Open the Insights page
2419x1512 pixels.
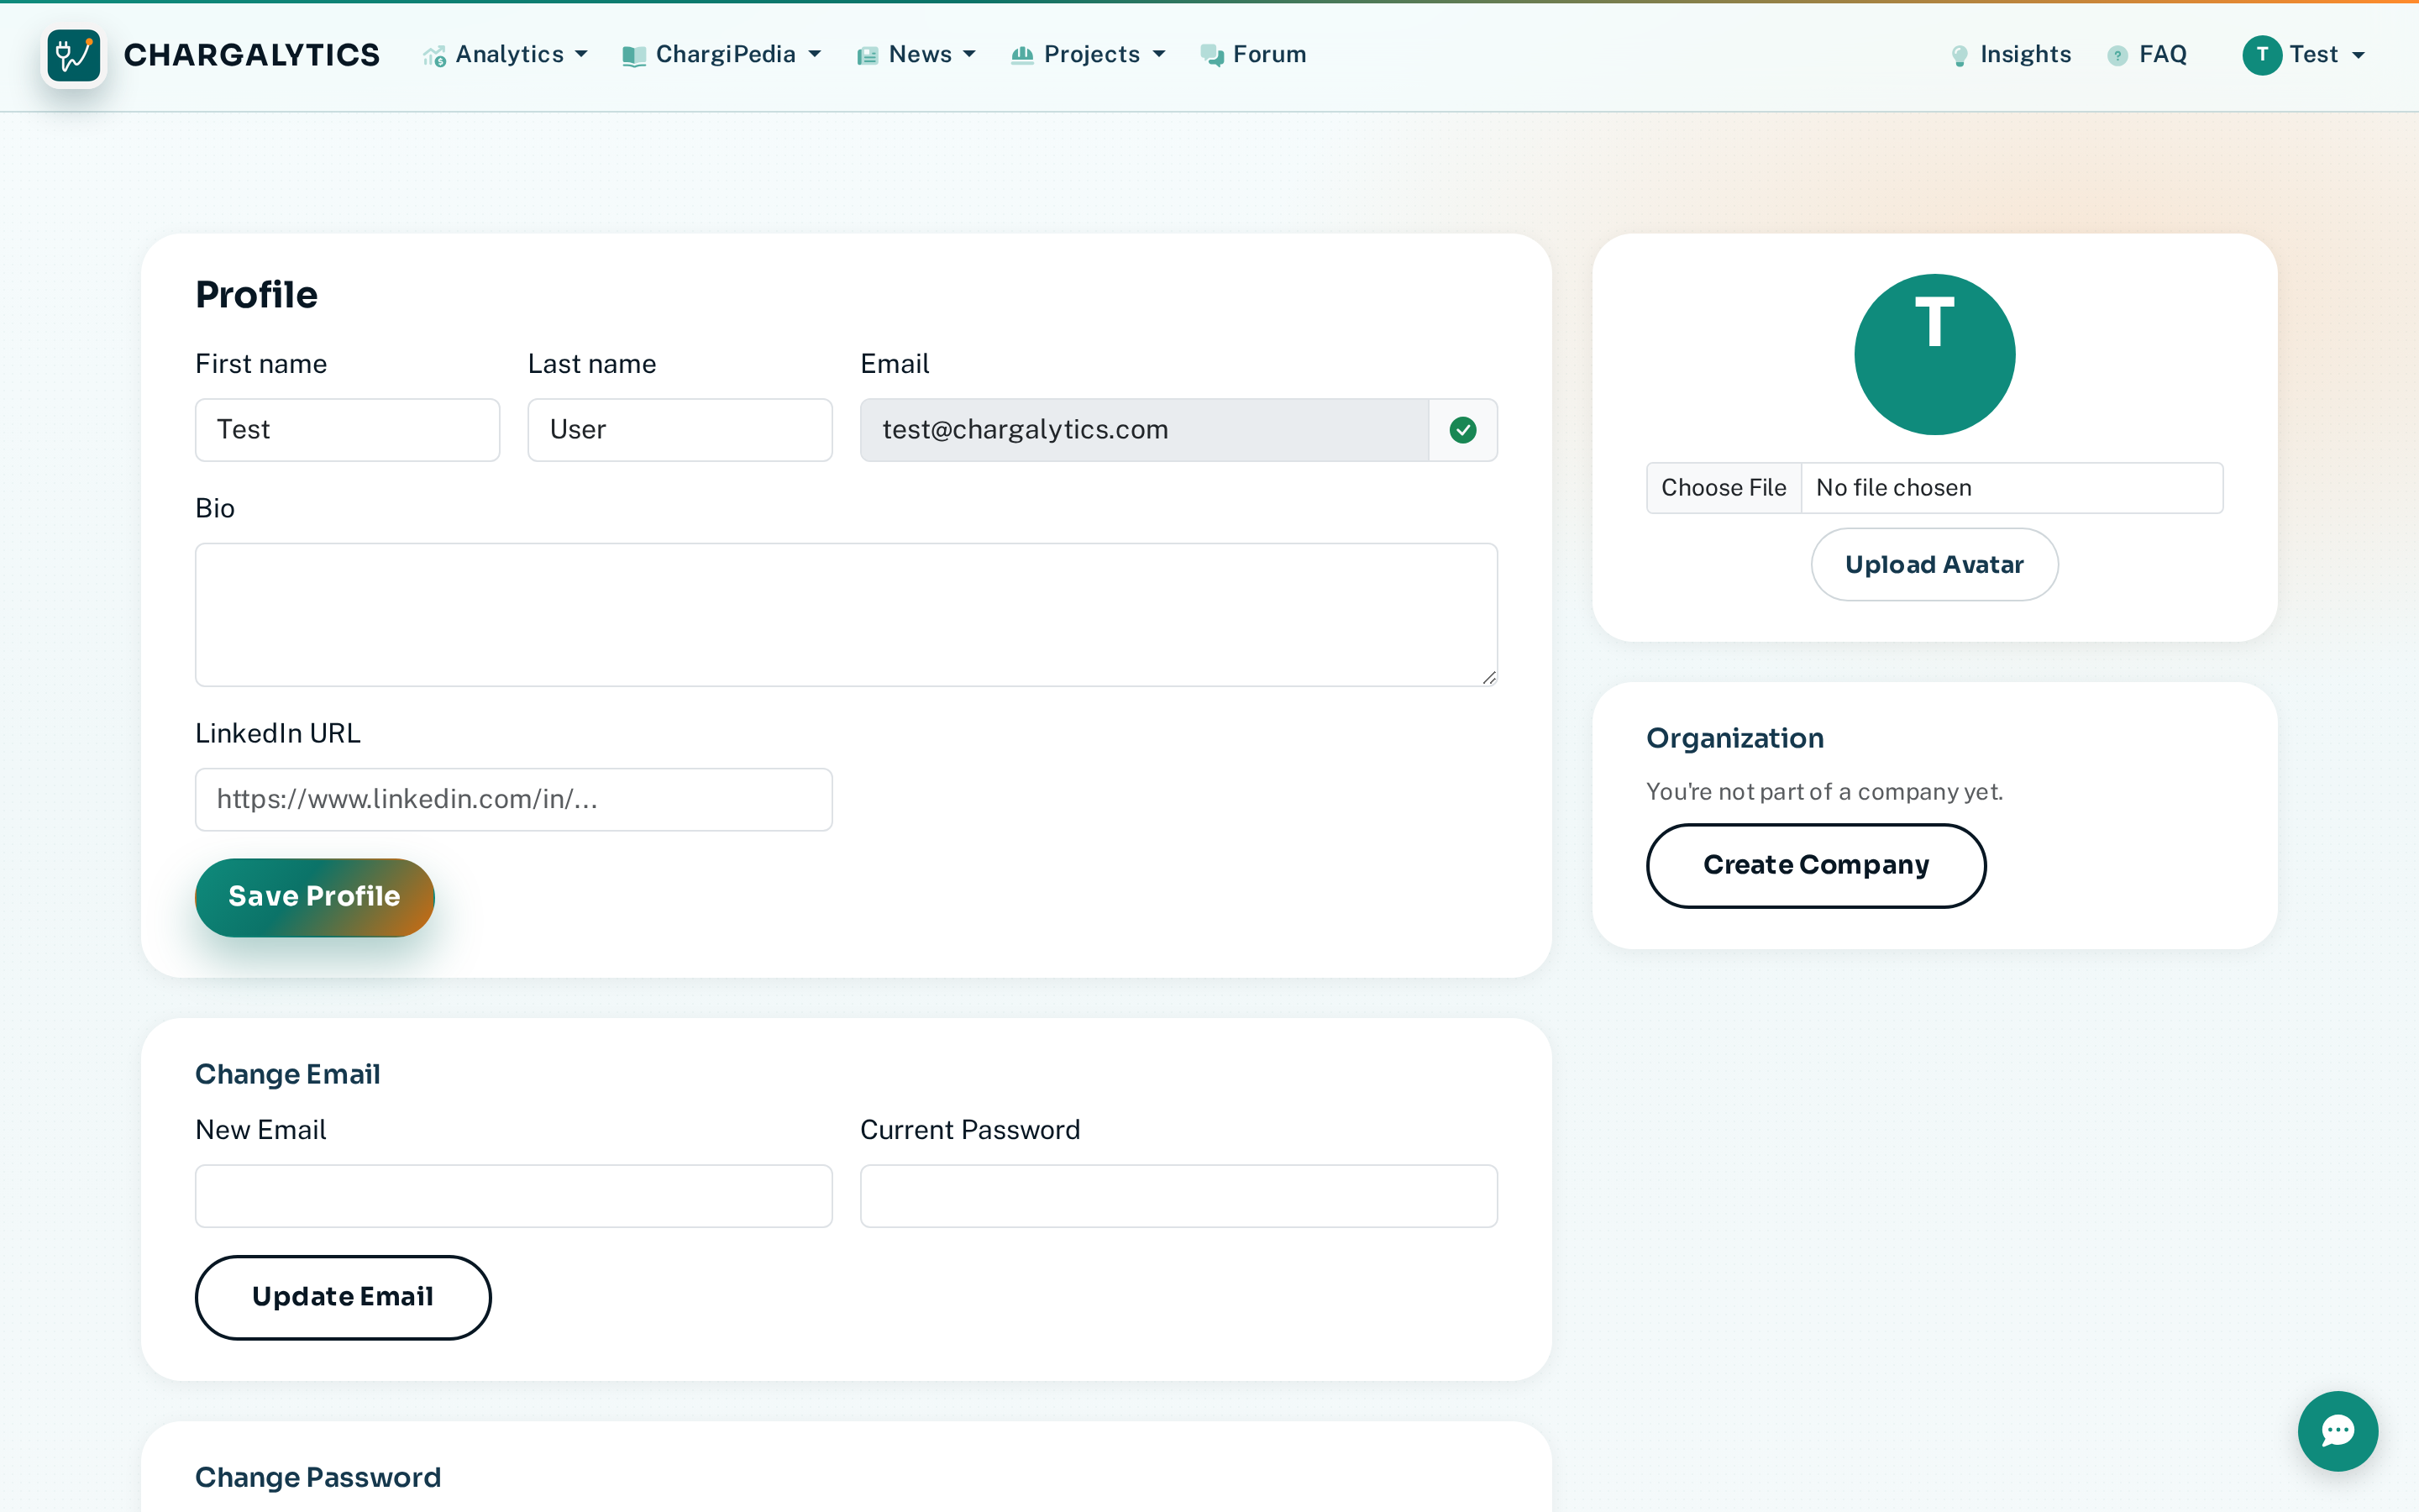tap(2011, 55)
